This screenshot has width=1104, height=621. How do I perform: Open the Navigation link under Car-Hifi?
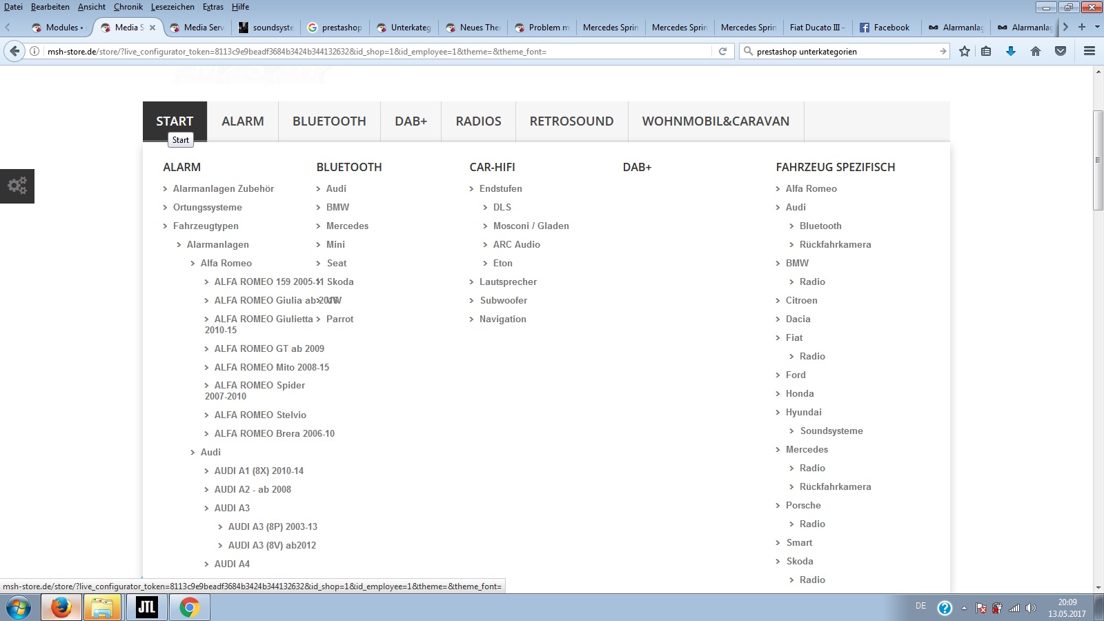point(502,319)
